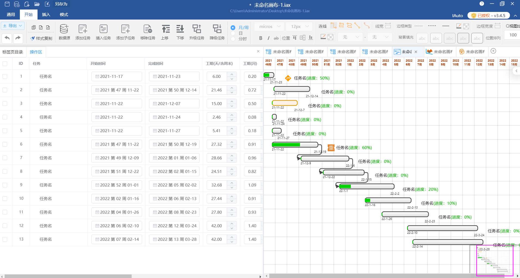
Task: Pick the last abc background fill swatch
Action: (x=477, y=38)
